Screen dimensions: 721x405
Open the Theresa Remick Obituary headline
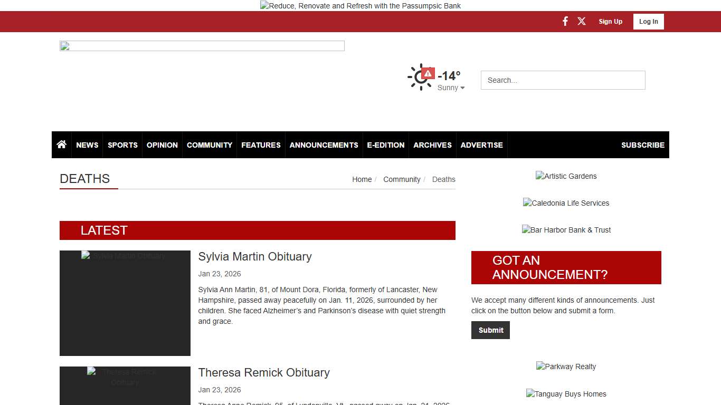coord(264,372)
